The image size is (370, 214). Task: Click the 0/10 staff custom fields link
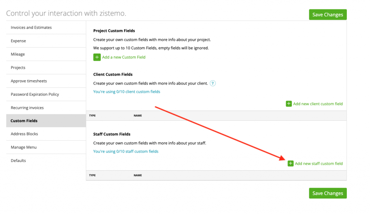(x=126, y=151)
